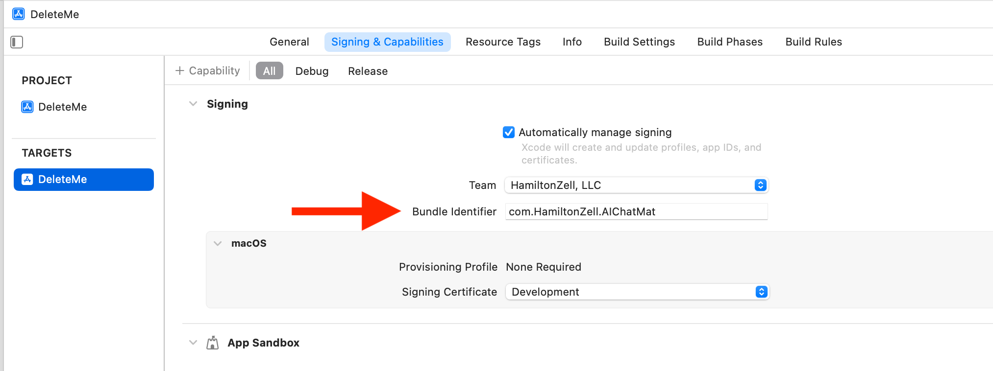Click the None Required provisioning profile value

(544, 267)
